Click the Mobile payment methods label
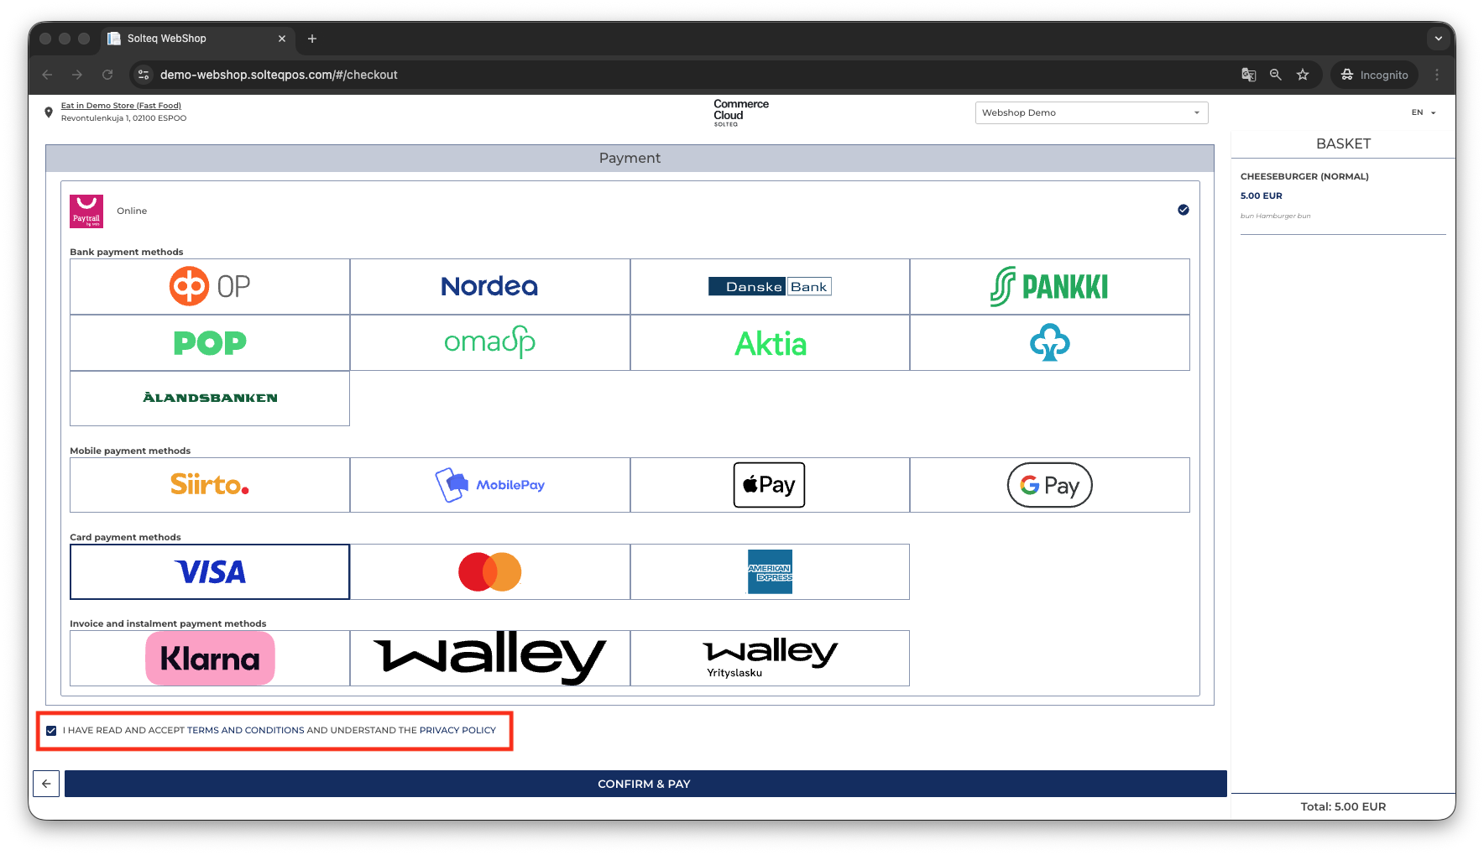1484x855 pixels. tap(130, 451)
